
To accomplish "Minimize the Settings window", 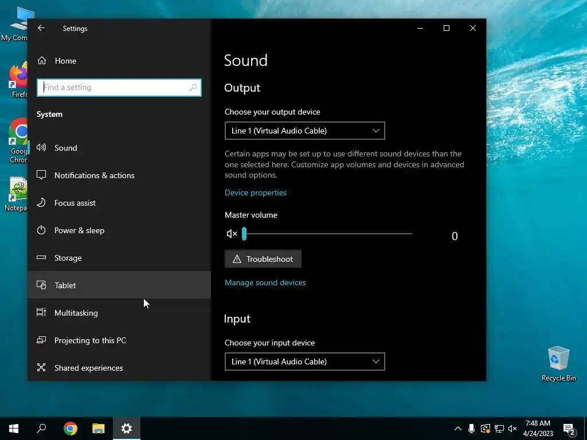I will point(420,28).
